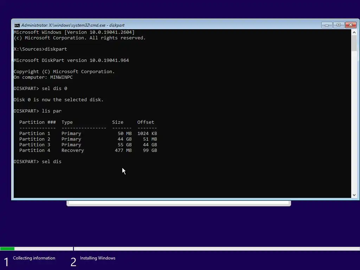The height and width of the screenshot is (270, 360).
Task: Click the 'Collecting information' step label
Action: (x=34, y=258)
